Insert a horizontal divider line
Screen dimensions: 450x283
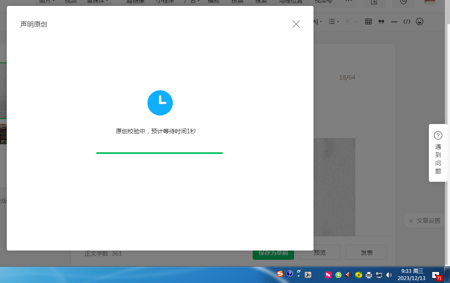[x=394, y=22]
